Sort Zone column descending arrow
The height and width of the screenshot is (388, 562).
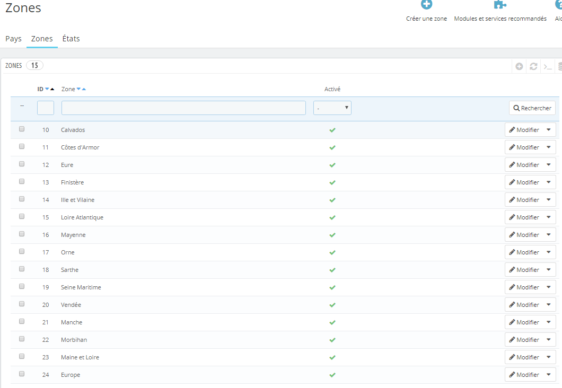tap(78, 89)
